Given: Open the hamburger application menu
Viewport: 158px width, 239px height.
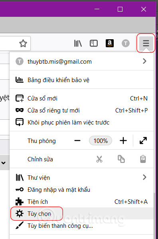Looking at the screenshot, I should click(146, 43).
